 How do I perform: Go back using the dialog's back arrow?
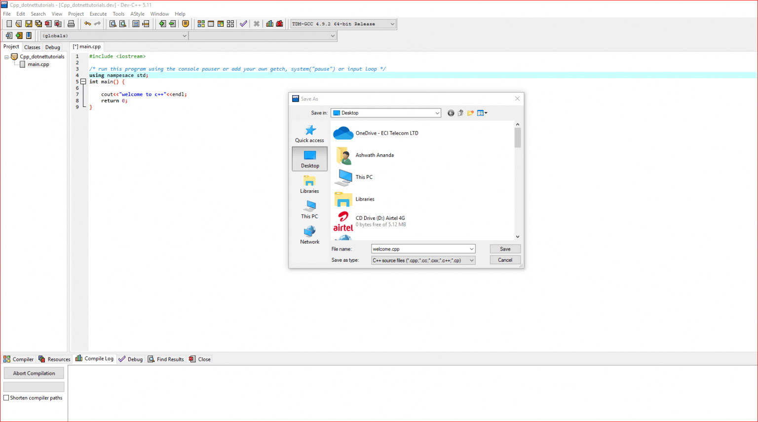[451, 113]
